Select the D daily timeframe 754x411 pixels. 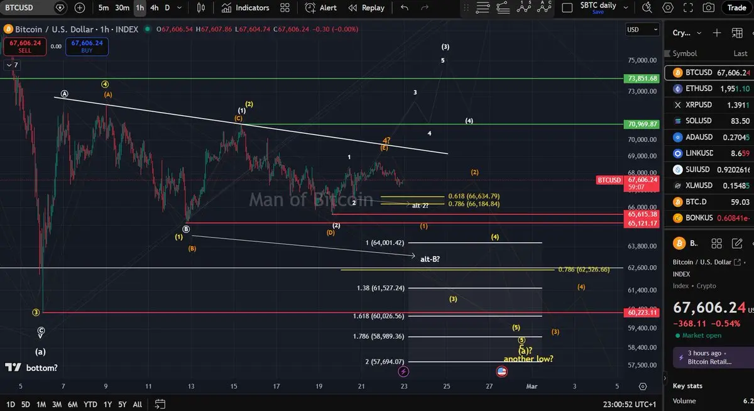[x=167, y=8]
